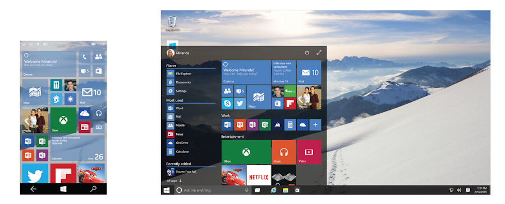Open Messaging tile showing 5 in Start menu
This screenshot has width=505, height=204.
(x=240, y=91)
